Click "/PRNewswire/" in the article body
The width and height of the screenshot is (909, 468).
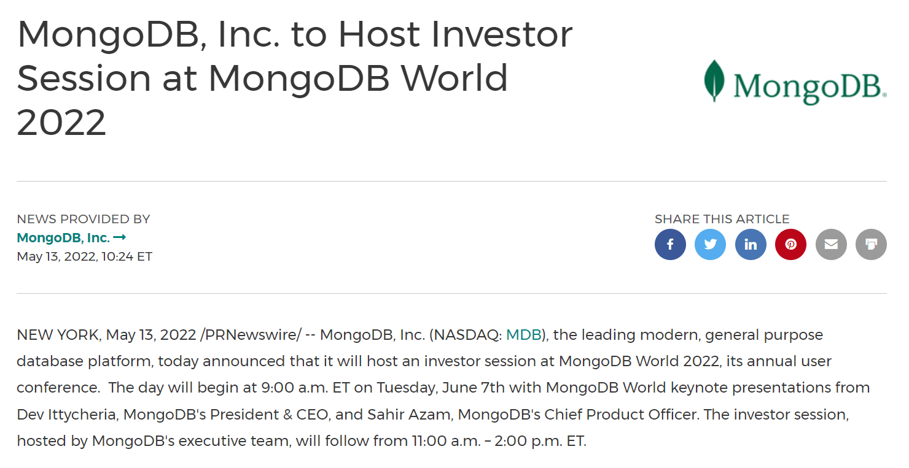click(251, 335)
